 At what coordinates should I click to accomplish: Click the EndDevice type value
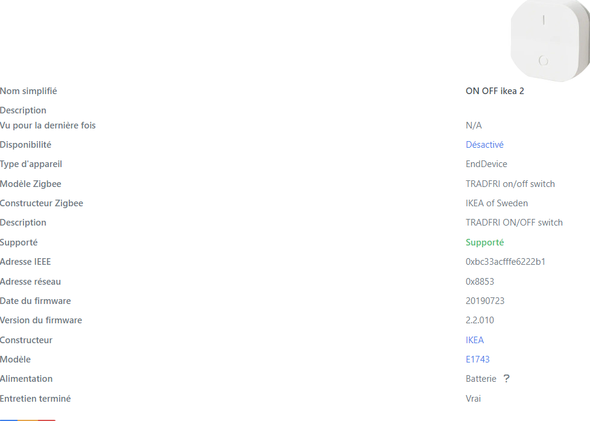pyautogui.click(x=486, y=164)
